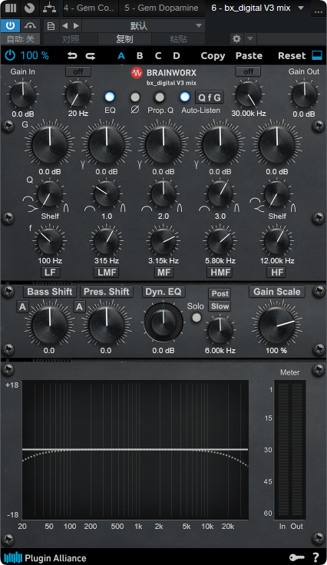The height and width of the screenshot is (565, 327).
Task: Open the routing diagram icon
Action: tap(49, 8)
